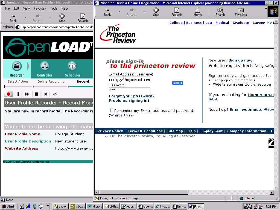Image resolution: width=280 pixels, height=210 pixels.
Task: Click Stop in the Princeton Review browser
Action: point(156,12)
